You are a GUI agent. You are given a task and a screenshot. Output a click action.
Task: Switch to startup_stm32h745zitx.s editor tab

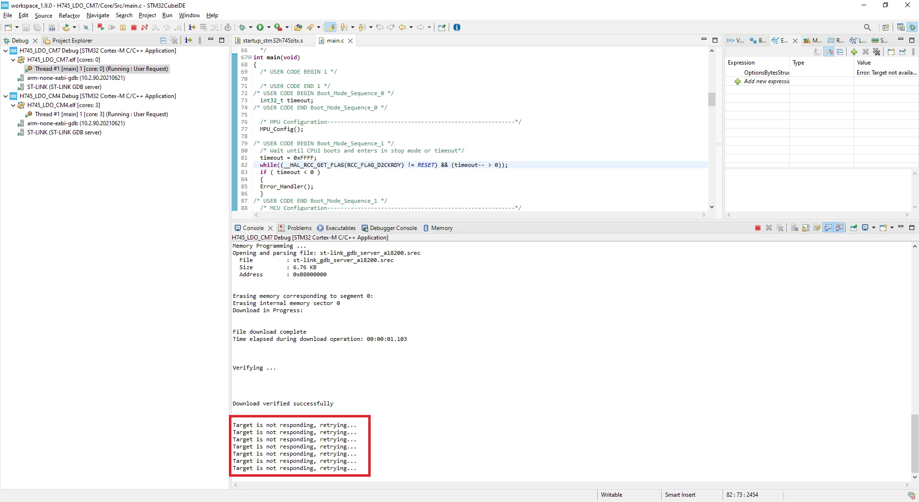pyautogui.click(x=272, y=41)
